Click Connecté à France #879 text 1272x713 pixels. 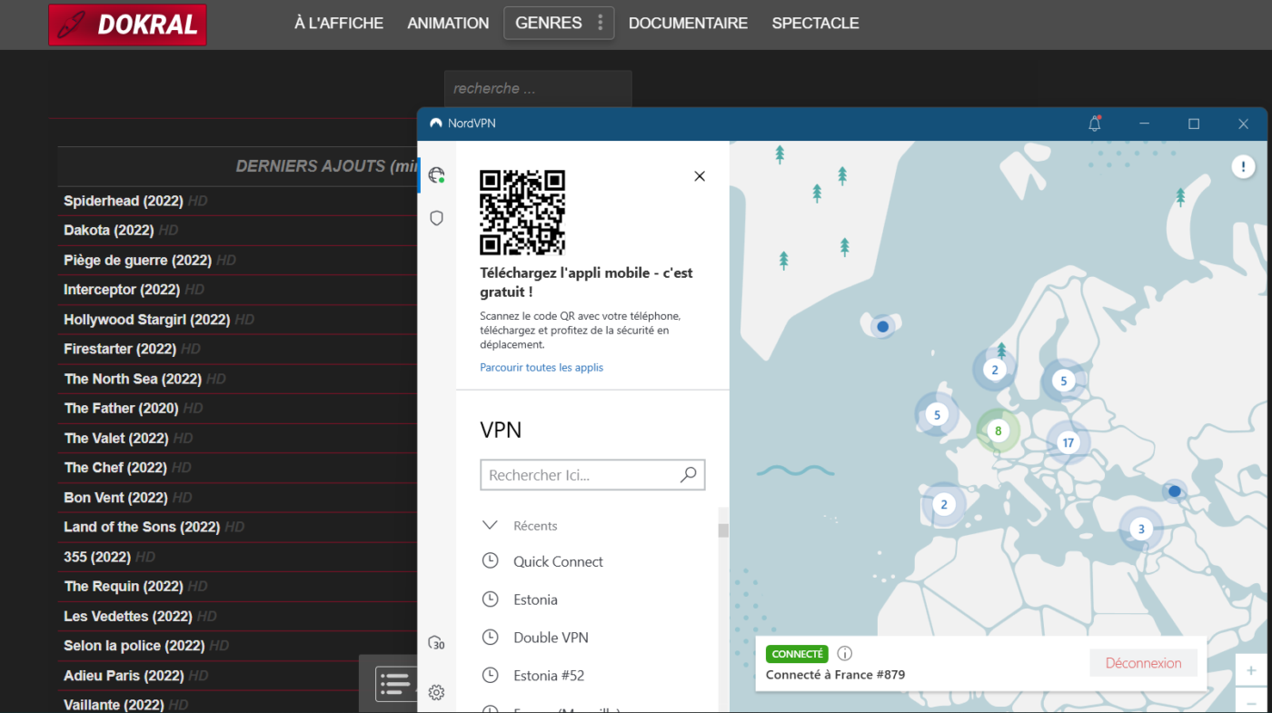click(835, 675)
